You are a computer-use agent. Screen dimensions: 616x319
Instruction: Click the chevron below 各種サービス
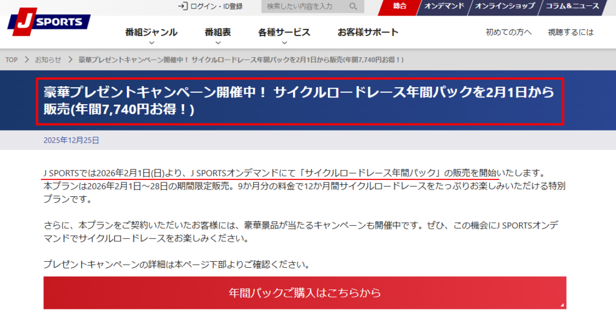point(285,42)
